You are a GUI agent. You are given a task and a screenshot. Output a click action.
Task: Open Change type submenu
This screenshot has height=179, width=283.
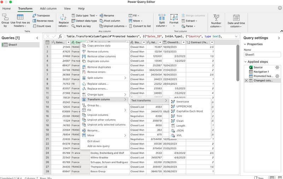tap(105, 94)
